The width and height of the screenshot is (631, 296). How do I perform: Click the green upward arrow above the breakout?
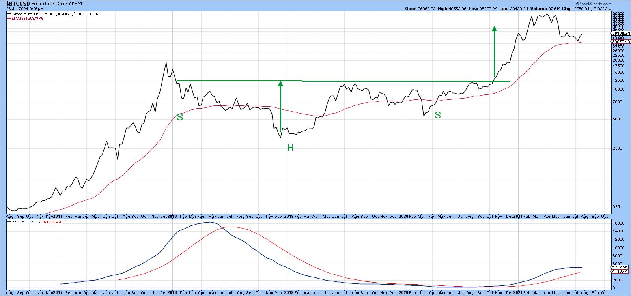tap(494, 51)
